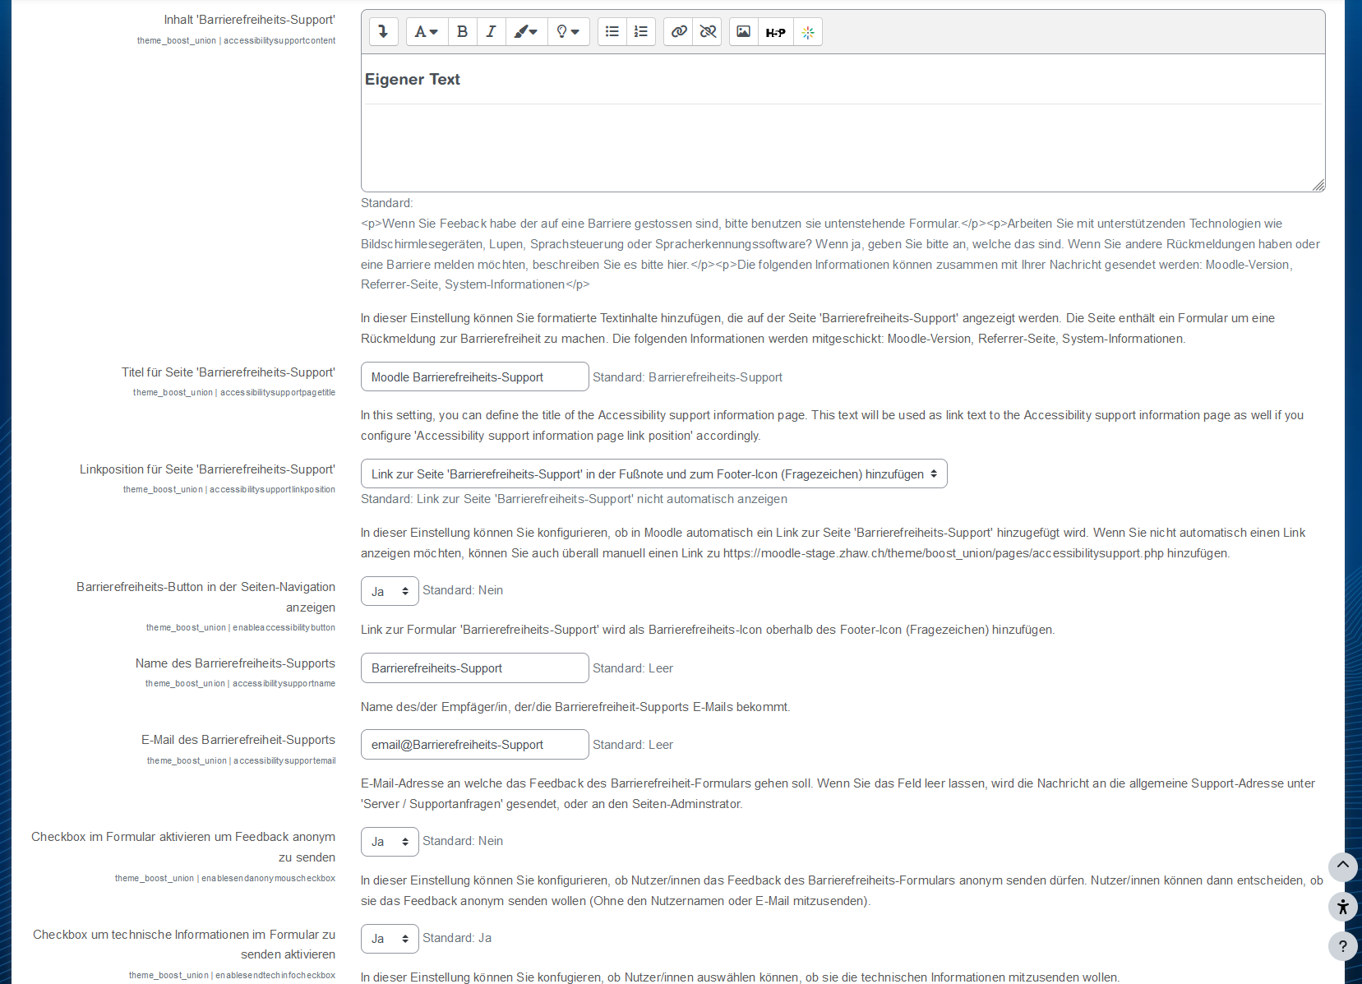Toggle bold formatting in the editor
Screen dimensions: 1362x984
(x=462, y=32)
